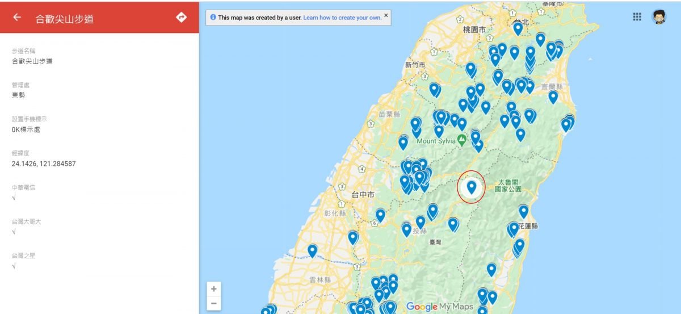This screenshot has height=314, width=681.
Task: Zoom in on the map
Action: 213,288
